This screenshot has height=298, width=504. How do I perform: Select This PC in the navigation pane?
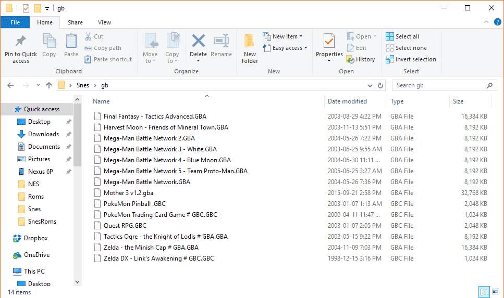click(29, 271)
